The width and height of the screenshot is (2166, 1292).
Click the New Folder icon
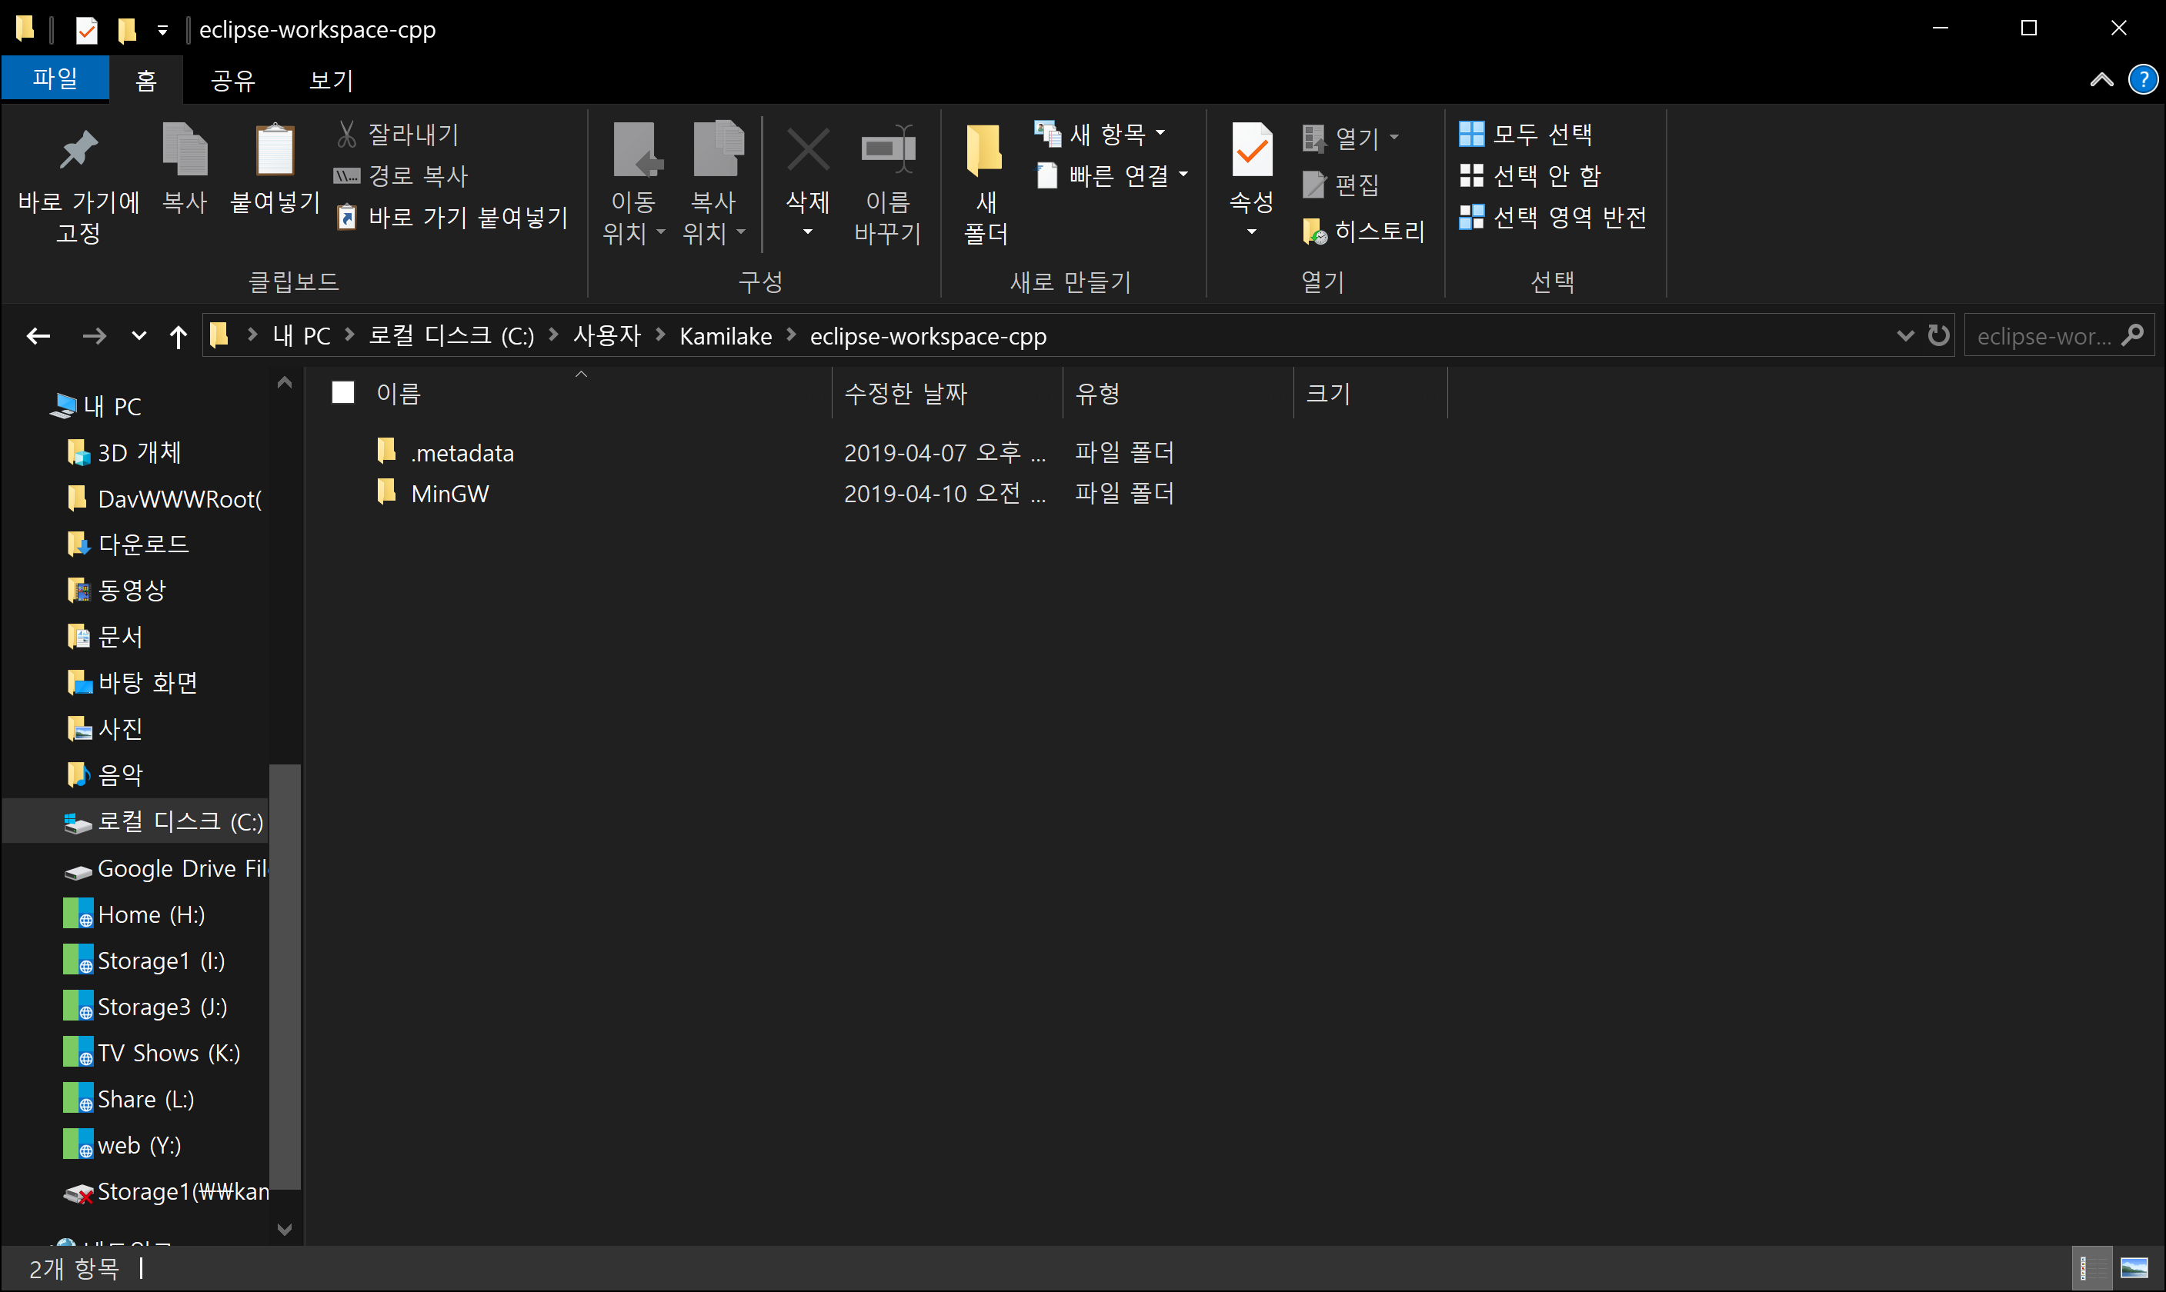[985, 150]
